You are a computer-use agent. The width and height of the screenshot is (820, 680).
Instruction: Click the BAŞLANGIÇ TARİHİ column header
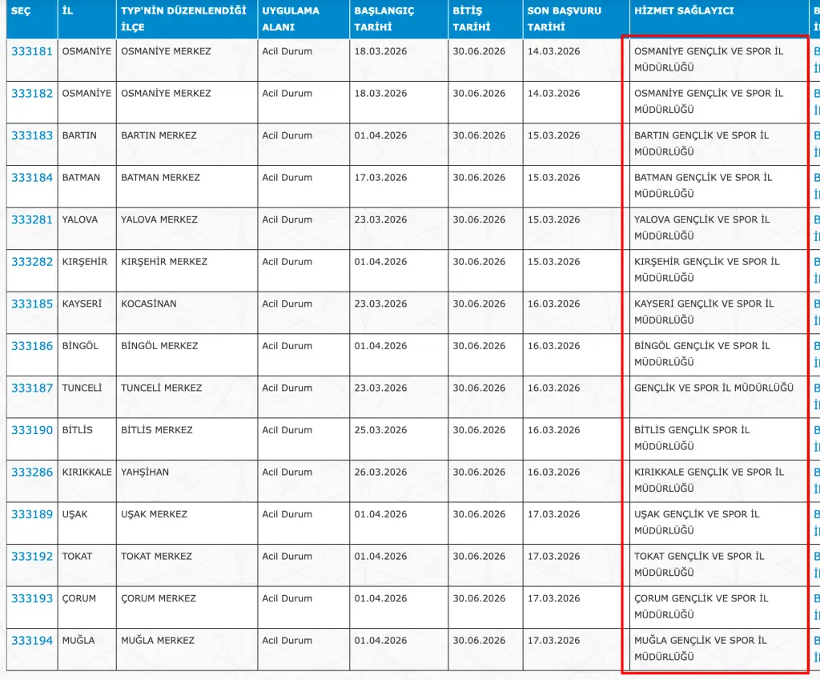[384, 18]
